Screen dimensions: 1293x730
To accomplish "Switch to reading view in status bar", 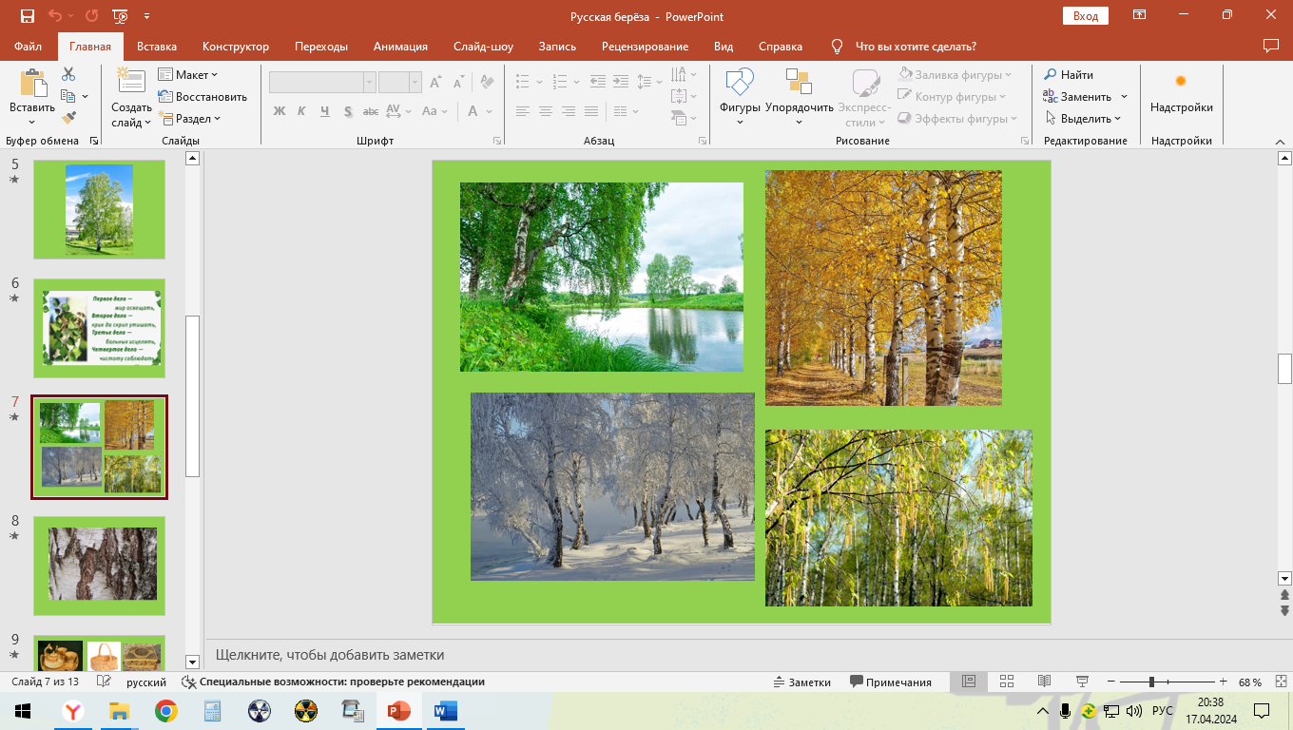I will 1044,682.
